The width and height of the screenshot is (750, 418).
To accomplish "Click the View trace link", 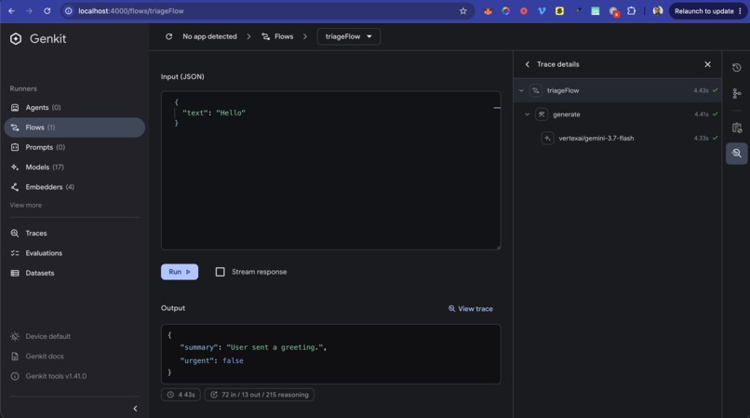I will click(470, 309).
